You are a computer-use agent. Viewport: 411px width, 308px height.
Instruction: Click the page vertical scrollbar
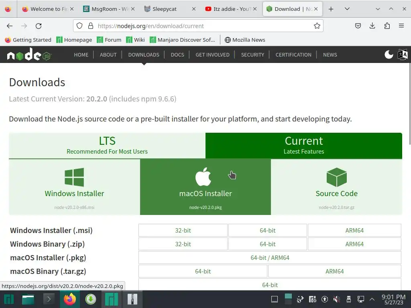tap(409, 103)
